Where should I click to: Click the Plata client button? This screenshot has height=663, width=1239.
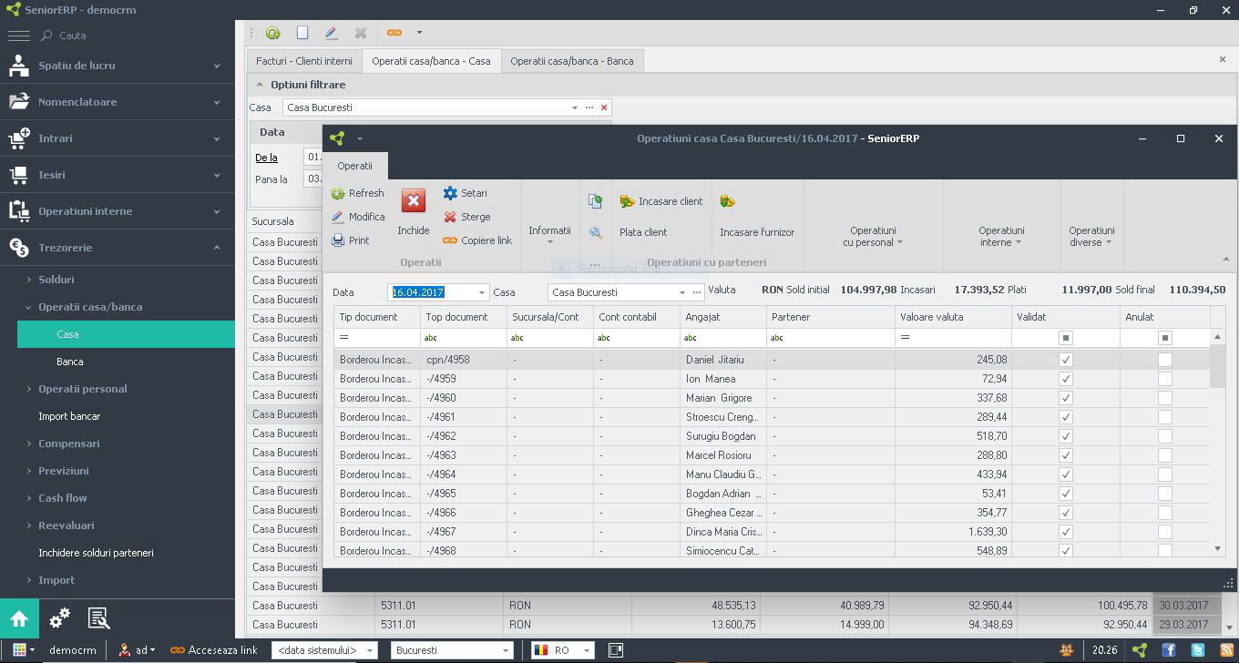coord(643,232)
